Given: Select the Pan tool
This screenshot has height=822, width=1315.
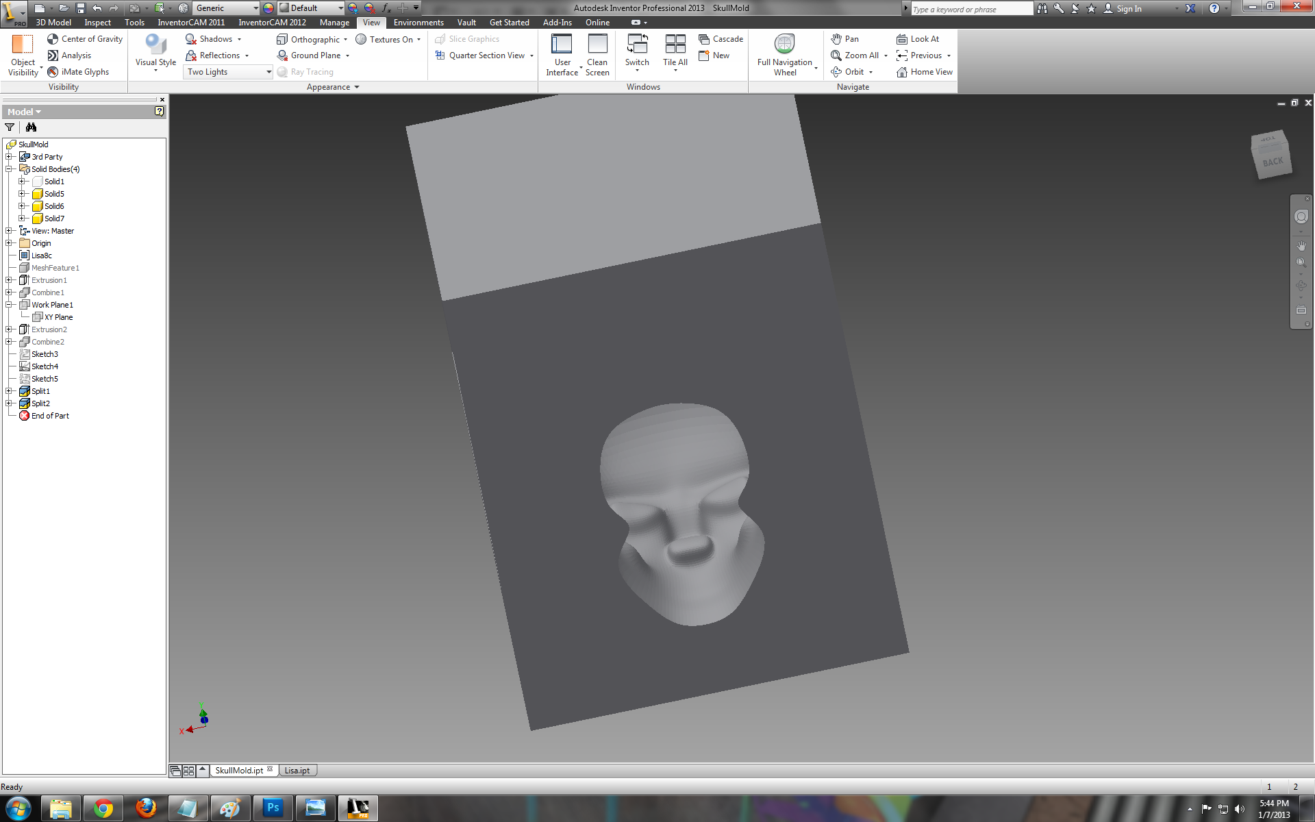Looking at the screenshot, I should pos(844,39).
